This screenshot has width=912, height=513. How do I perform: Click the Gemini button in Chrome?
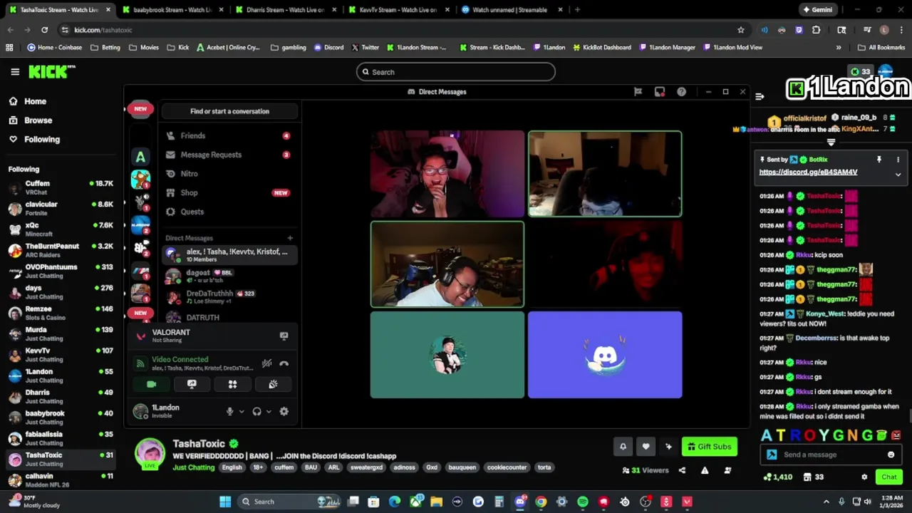(x=817, y=10)
